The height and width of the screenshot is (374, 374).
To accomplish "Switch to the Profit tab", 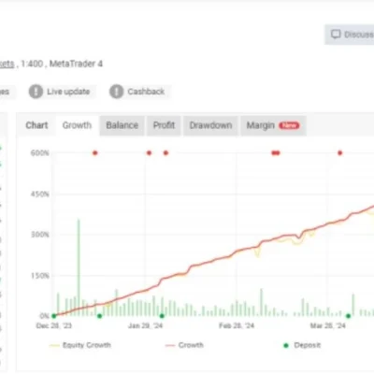I will pyautogui.click(x=164, y=125).
